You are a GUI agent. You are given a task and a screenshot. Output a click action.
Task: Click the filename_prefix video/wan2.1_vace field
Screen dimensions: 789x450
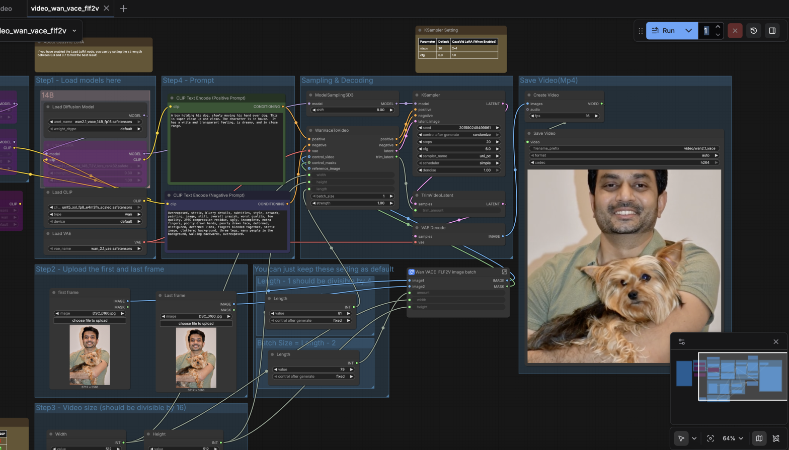coord(624,148)
